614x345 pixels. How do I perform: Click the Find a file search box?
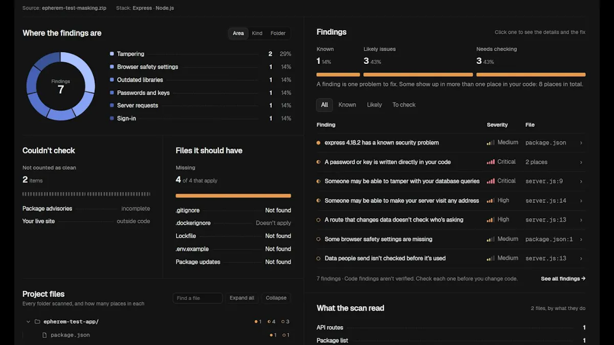pyautogui.click(x=198, y=298)
